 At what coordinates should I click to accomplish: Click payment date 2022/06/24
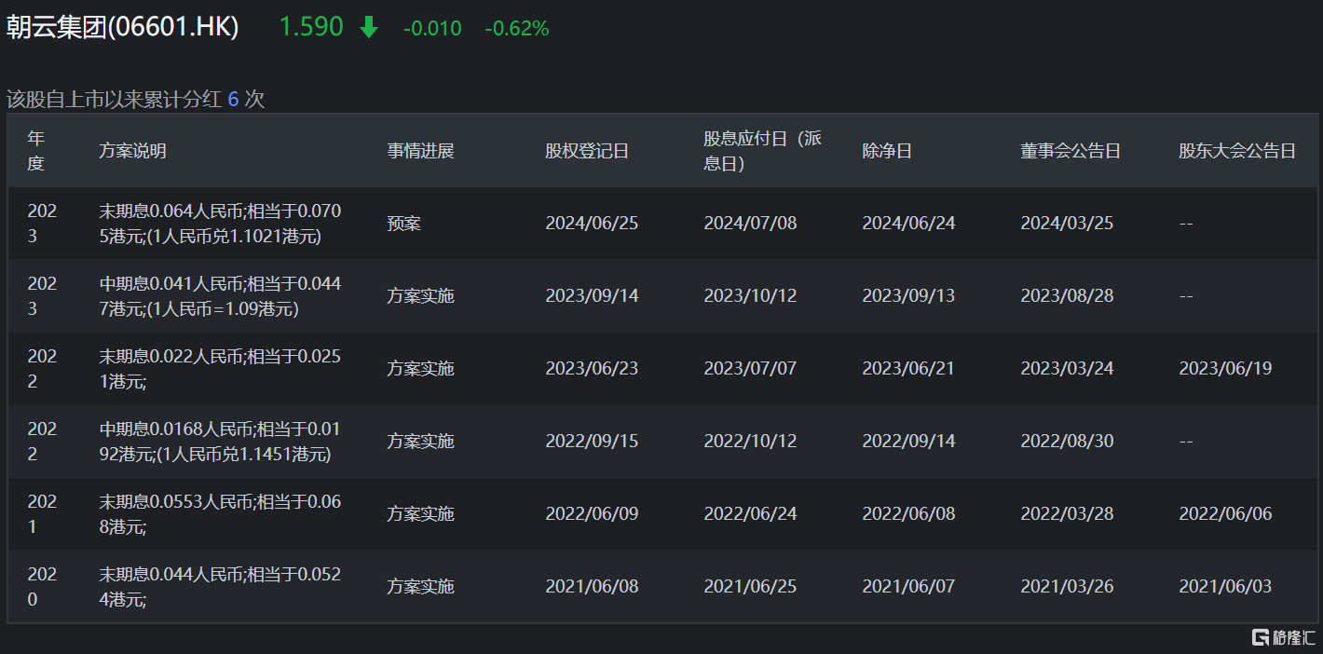click(750, 514)
